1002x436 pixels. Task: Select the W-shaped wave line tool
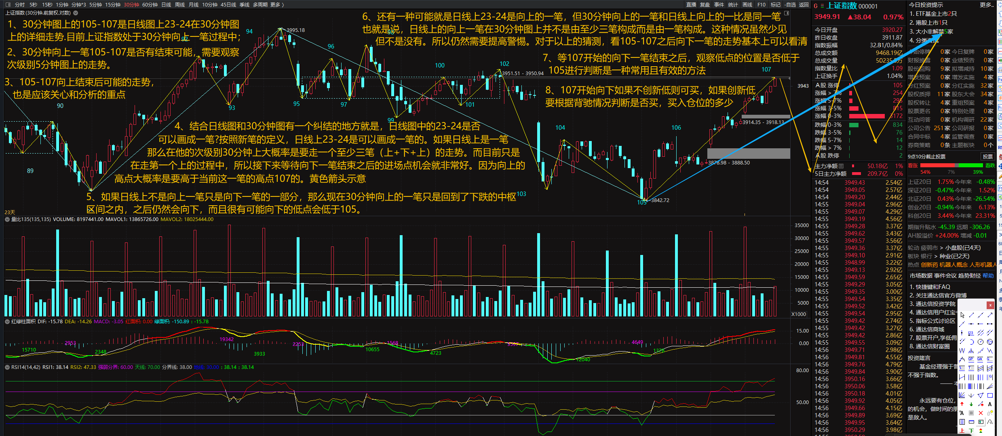pyautogui.click(x=962, y=350)
